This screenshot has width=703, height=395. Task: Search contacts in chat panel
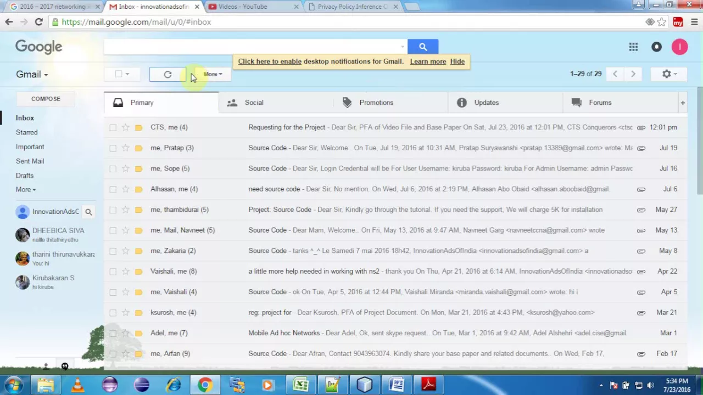[88, 212]
